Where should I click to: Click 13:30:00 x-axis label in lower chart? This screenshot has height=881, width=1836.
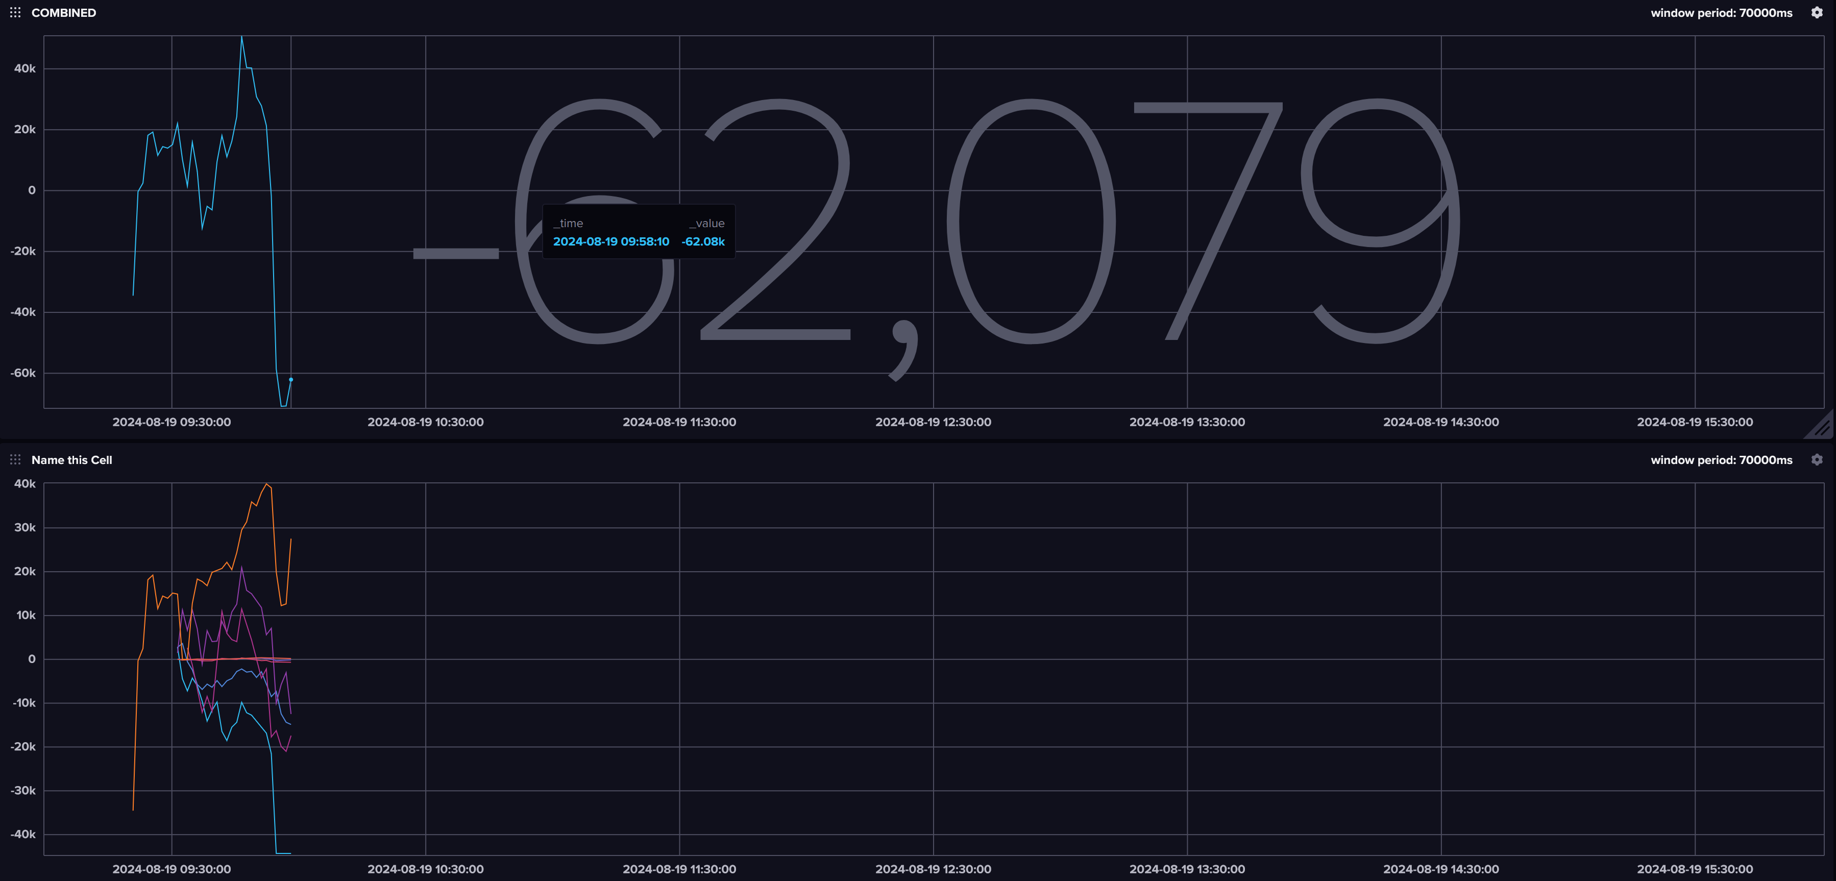coord(1187,869)
